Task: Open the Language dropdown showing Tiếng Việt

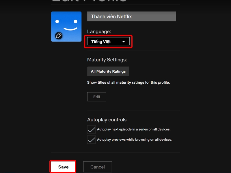Action: 109,41
